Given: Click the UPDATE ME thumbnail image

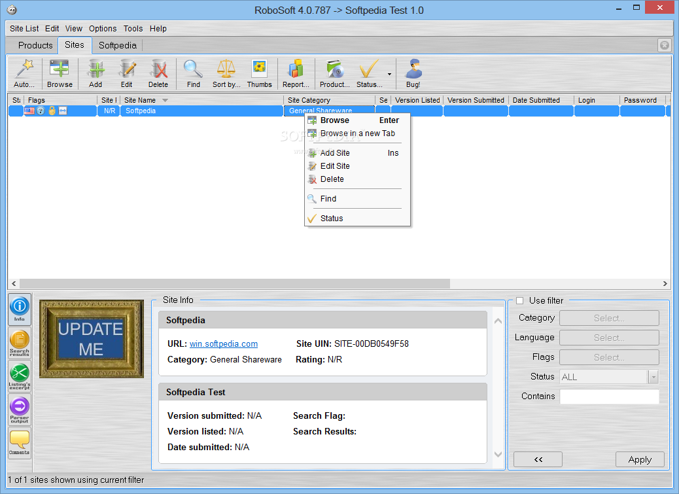Looking at the screenshot, I should coord(92,339).
